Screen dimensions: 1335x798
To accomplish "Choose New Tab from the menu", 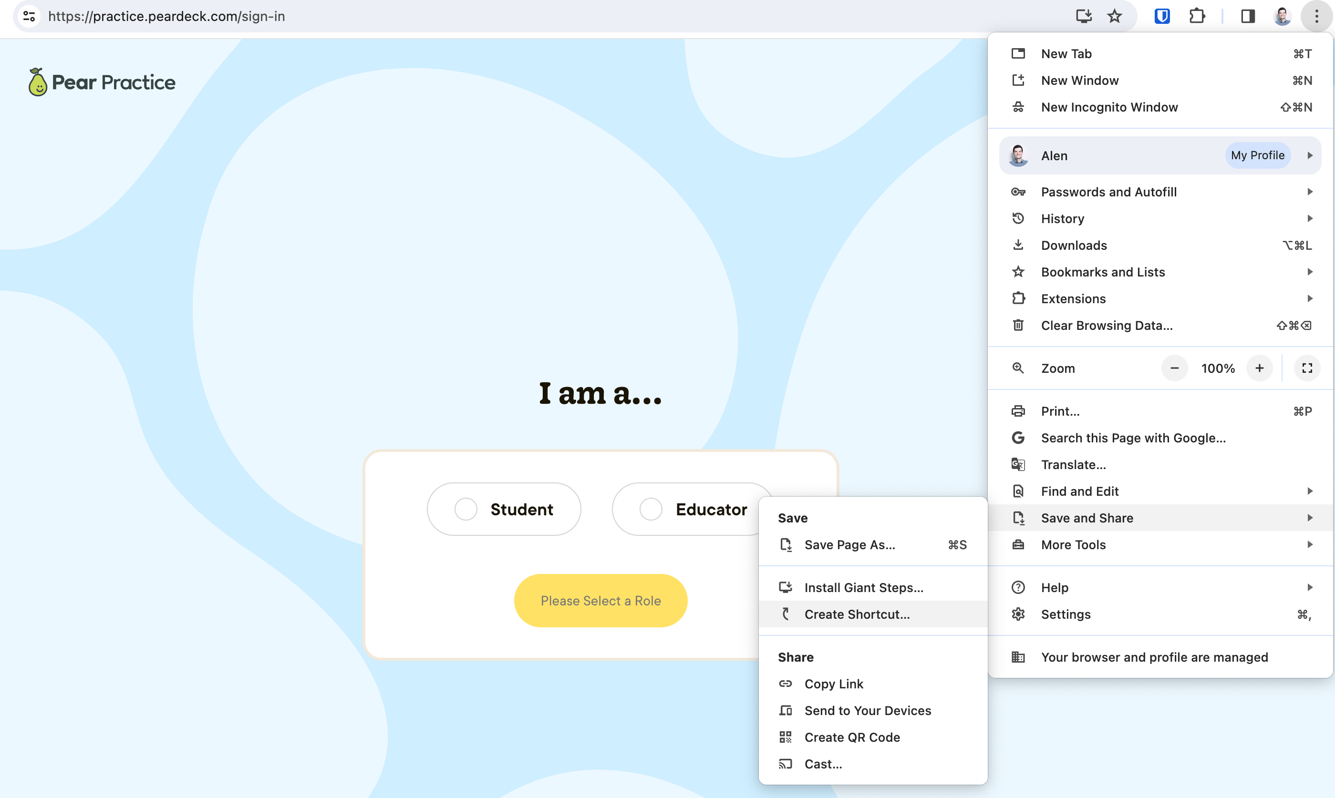I will click(x=1160, y=54).
